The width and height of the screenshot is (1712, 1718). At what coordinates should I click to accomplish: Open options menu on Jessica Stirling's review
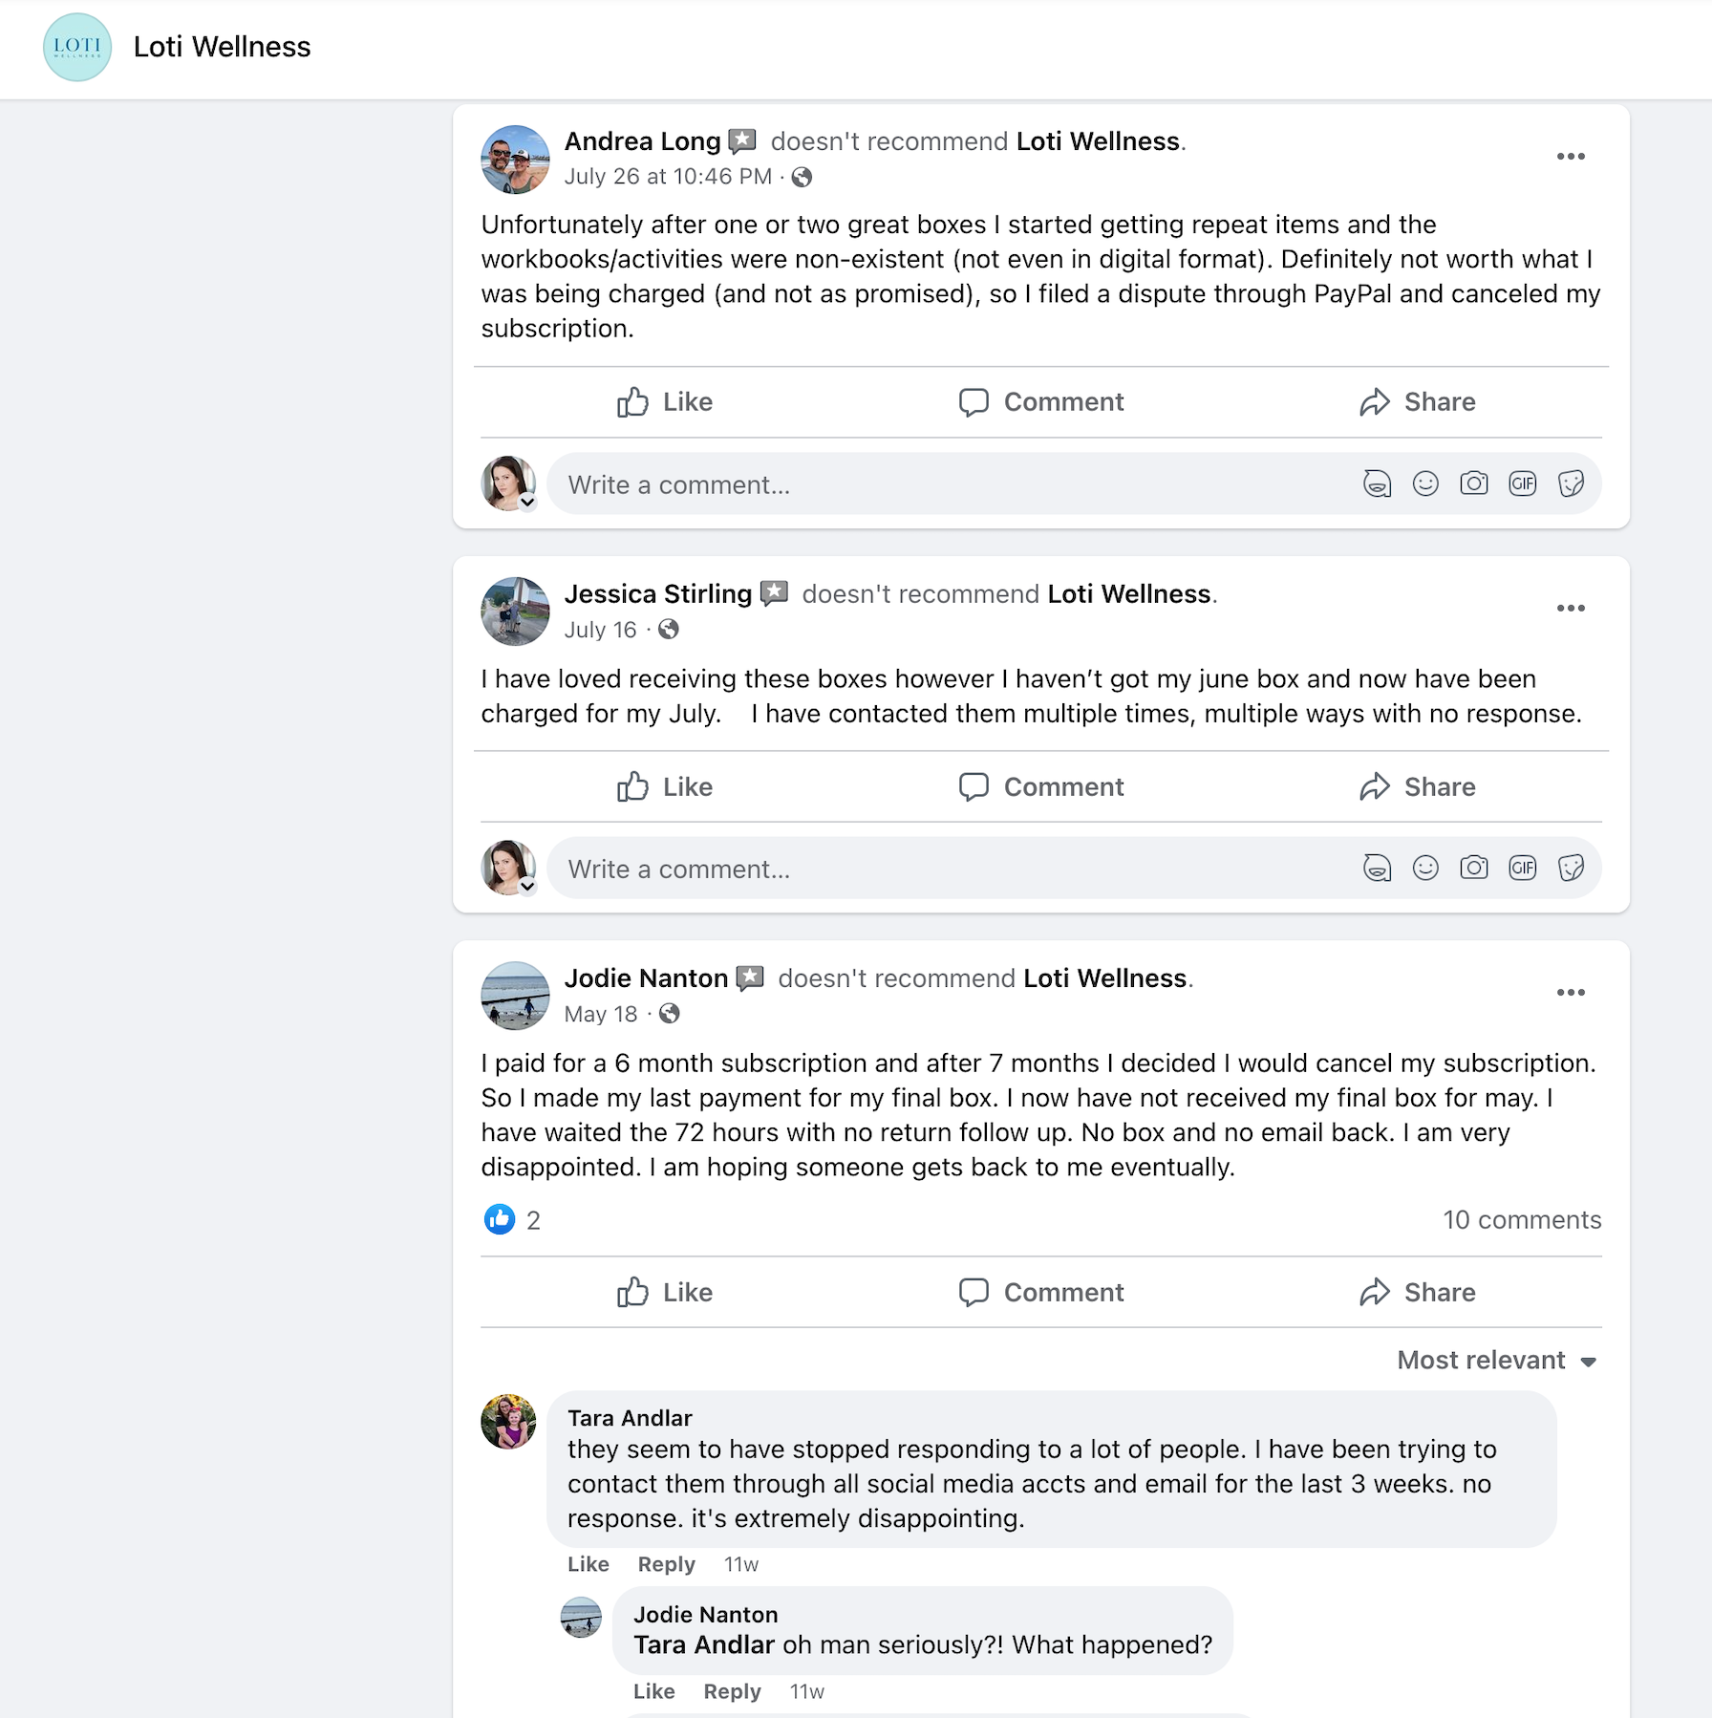click(1571, 609)
